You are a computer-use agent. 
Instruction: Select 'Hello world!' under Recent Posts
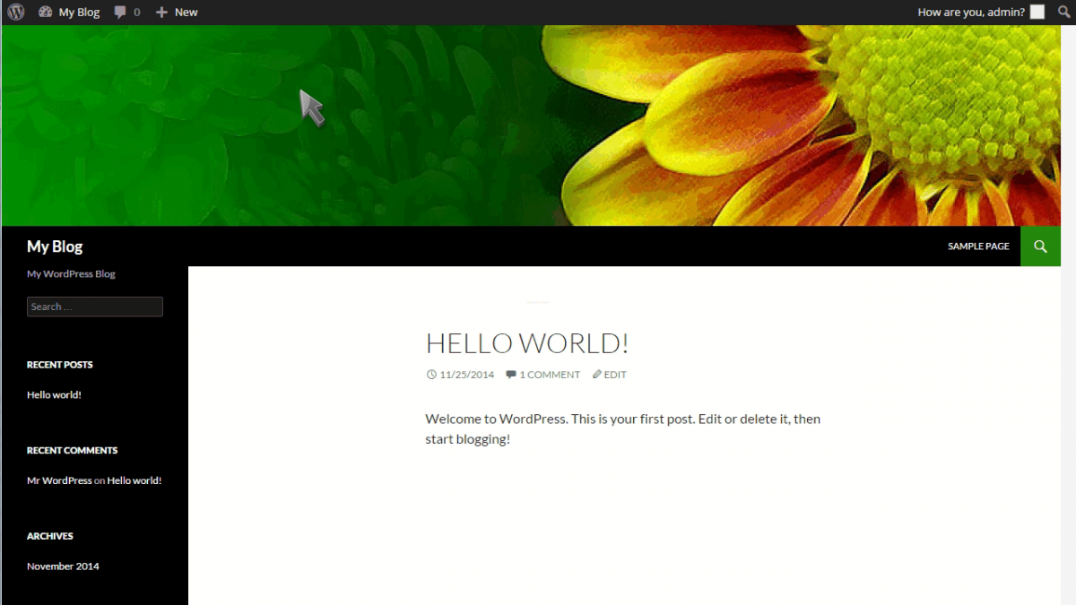(54, 394)
